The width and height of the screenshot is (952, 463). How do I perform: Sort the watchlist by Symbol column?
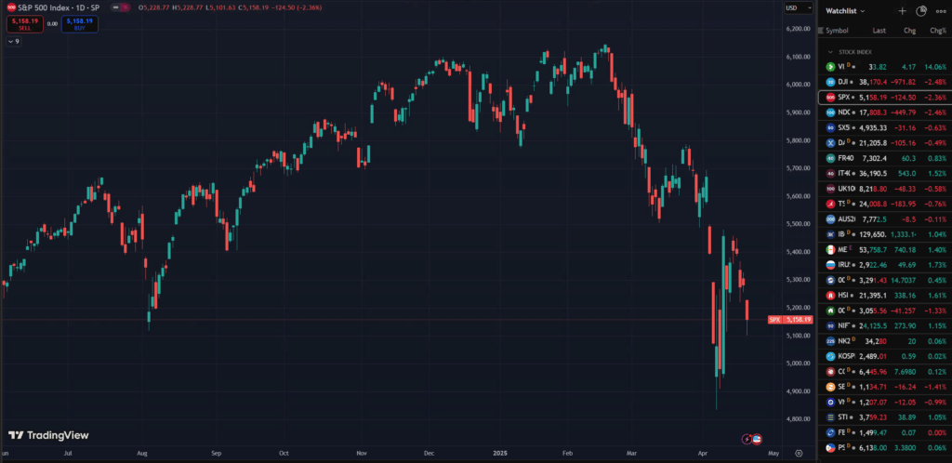[x=838, y=31]
